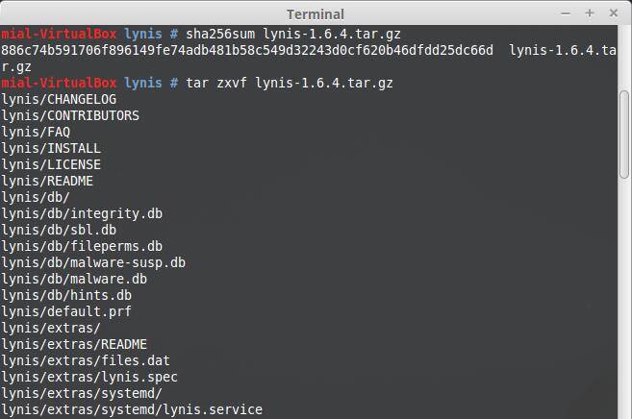The width and height of the screenshot is (632, 419).
Task: Minimize the Terminal window
Action: point(567,12)
